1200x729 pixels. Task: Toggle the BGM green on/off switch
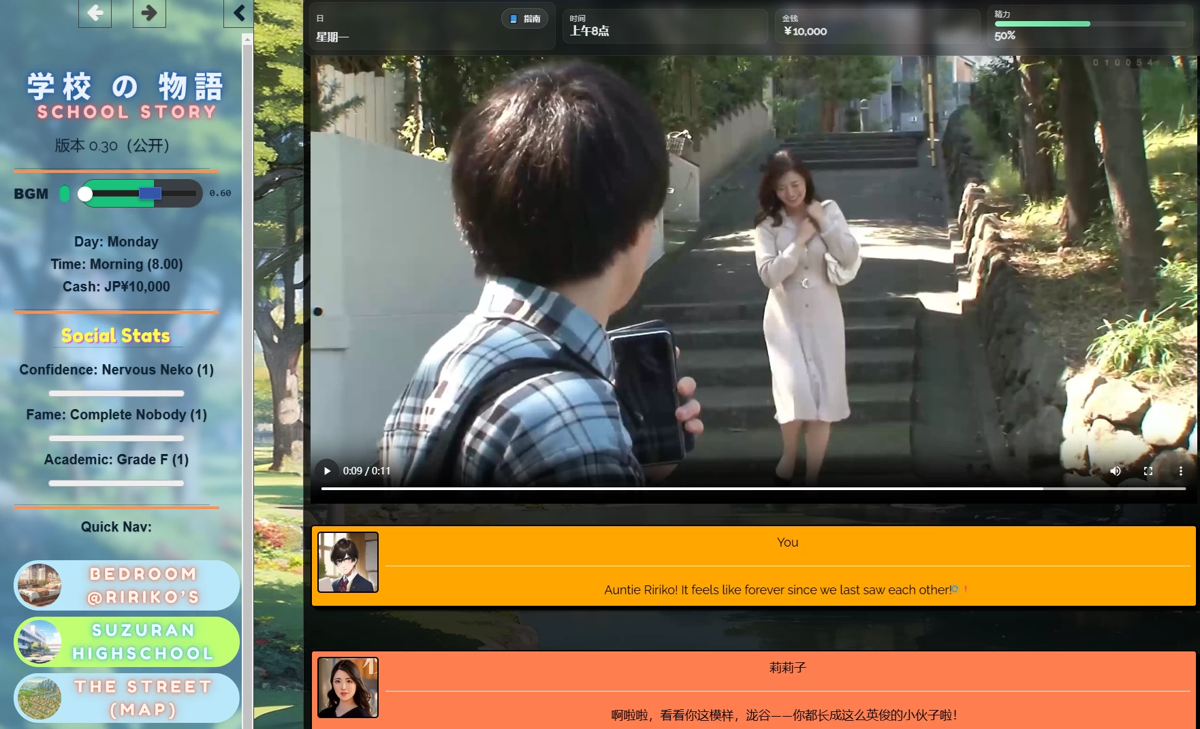[65, 194]
